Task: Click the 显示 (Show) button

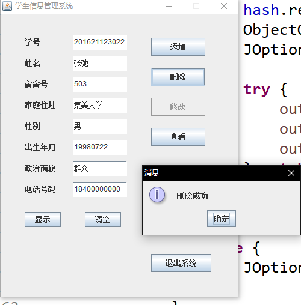Action: coord(43,219)
